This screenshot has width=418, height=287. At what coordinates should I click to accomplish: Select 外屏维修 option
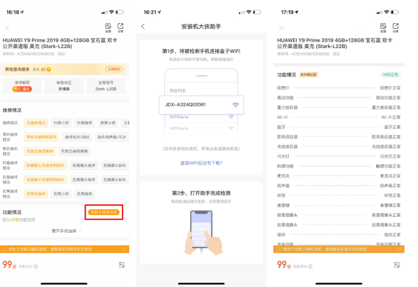[84, 123]
